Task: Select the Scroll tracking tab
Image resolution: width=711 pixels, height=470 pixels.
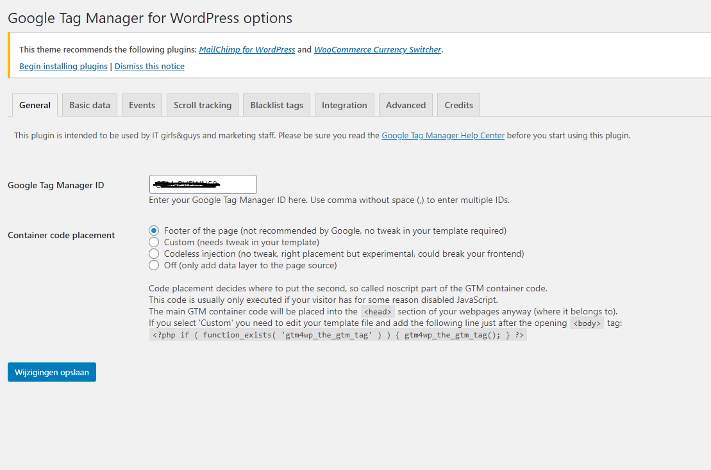Action: click(x=203, y=105)
